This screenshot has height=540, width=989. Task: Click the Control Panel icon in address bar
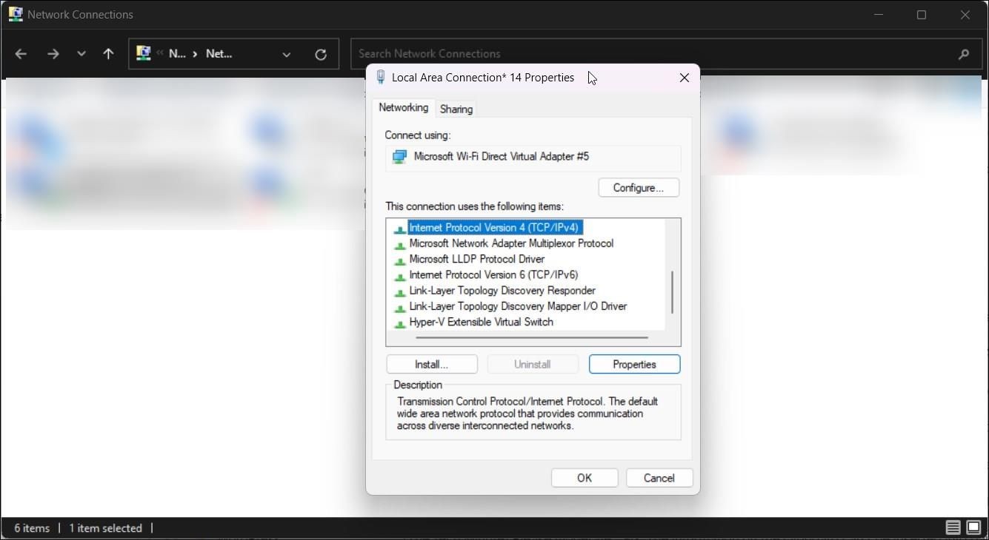click(x=143, y=53)
